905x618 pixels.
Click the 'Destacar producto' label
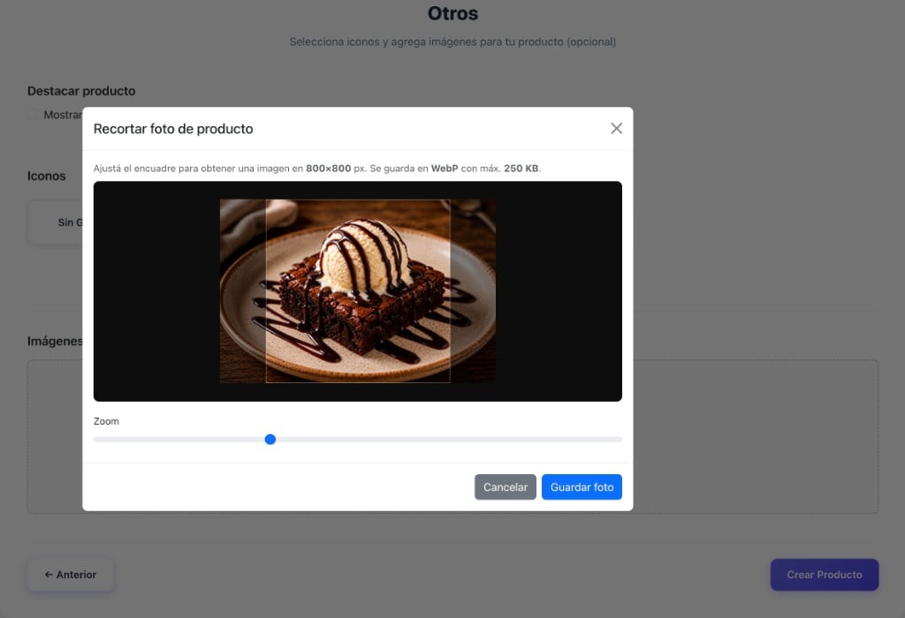(x=81, y=91)
